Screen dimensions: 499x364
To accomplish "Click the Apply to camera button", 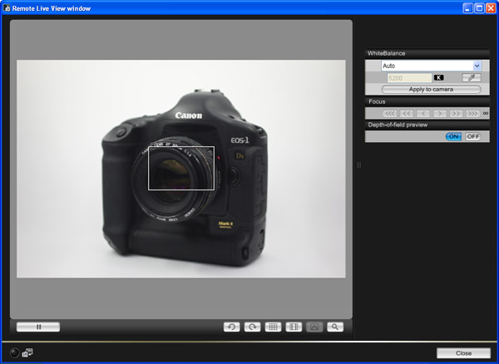I will click(x=431, y=89).
